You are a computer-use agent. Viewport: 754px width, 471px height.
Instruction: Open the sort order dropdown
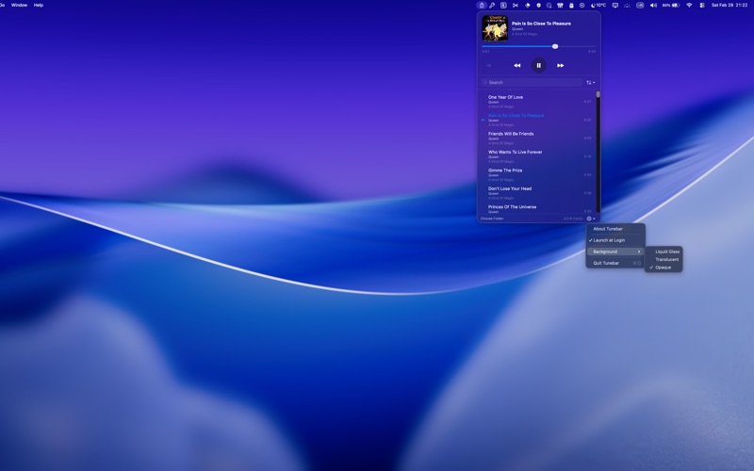(591, 83)
